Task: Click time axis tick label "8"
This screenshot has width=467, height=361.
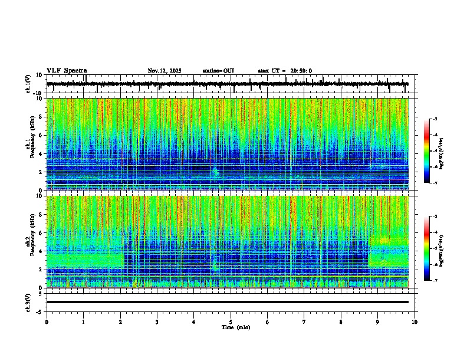Action: pos(341,321)
